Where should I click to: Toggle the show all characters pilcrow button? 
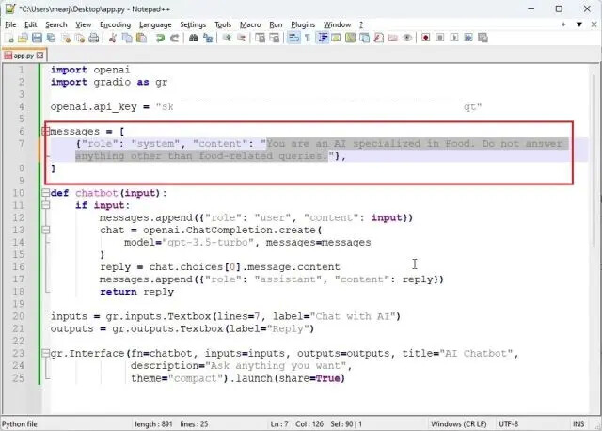coord(307,38)
